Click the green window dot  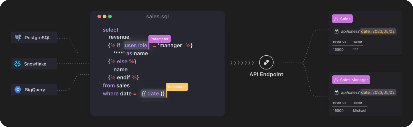(x=110, y=16)
